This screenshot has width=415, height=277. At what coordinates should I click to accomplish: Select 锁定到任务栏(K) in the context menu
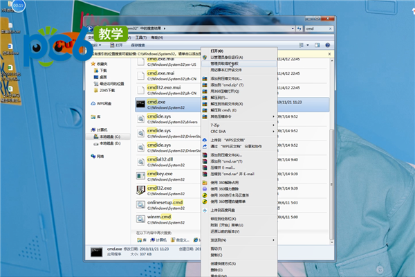223,219
